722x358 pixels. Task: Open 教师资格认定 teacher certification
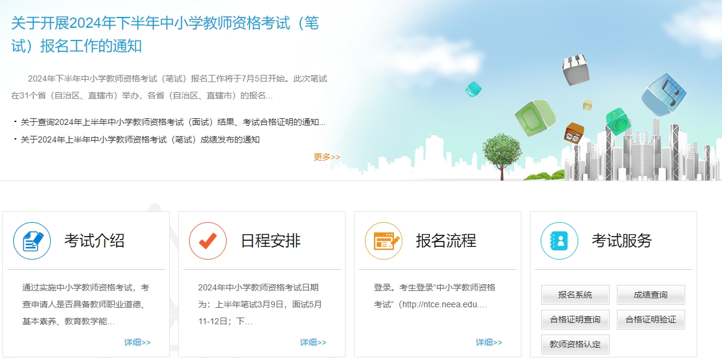pyautogui.click(x=575, y=343)
